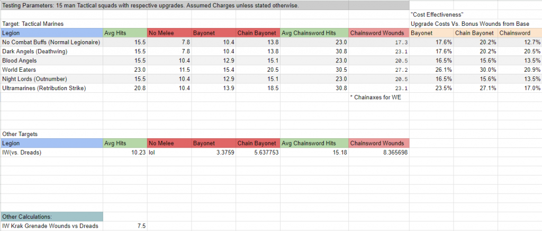This screenshot has height=231, width=542.
Task: Click the 'Upgrade Costs Vs. Bonus Wounds' cell
Action: point(470,24)
